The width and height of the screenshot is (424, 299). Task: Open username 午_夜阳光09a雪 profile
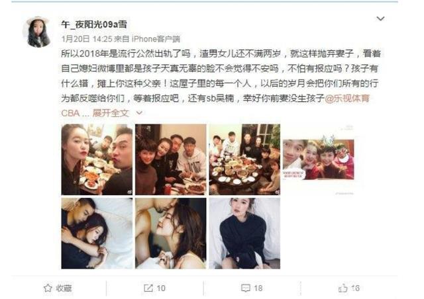click(x=94, y=24)
